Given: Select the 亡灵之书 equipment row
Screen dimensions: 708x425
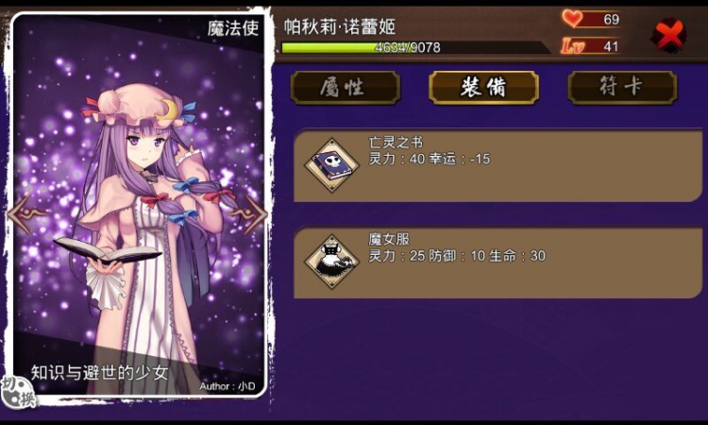Looking at the screenshot, I should (x=497, y=165).
